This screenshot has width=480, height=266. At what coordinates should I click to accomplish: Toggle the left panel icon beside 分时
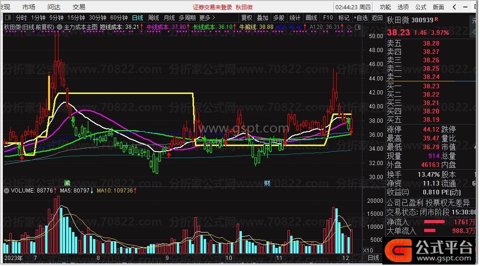8,18
